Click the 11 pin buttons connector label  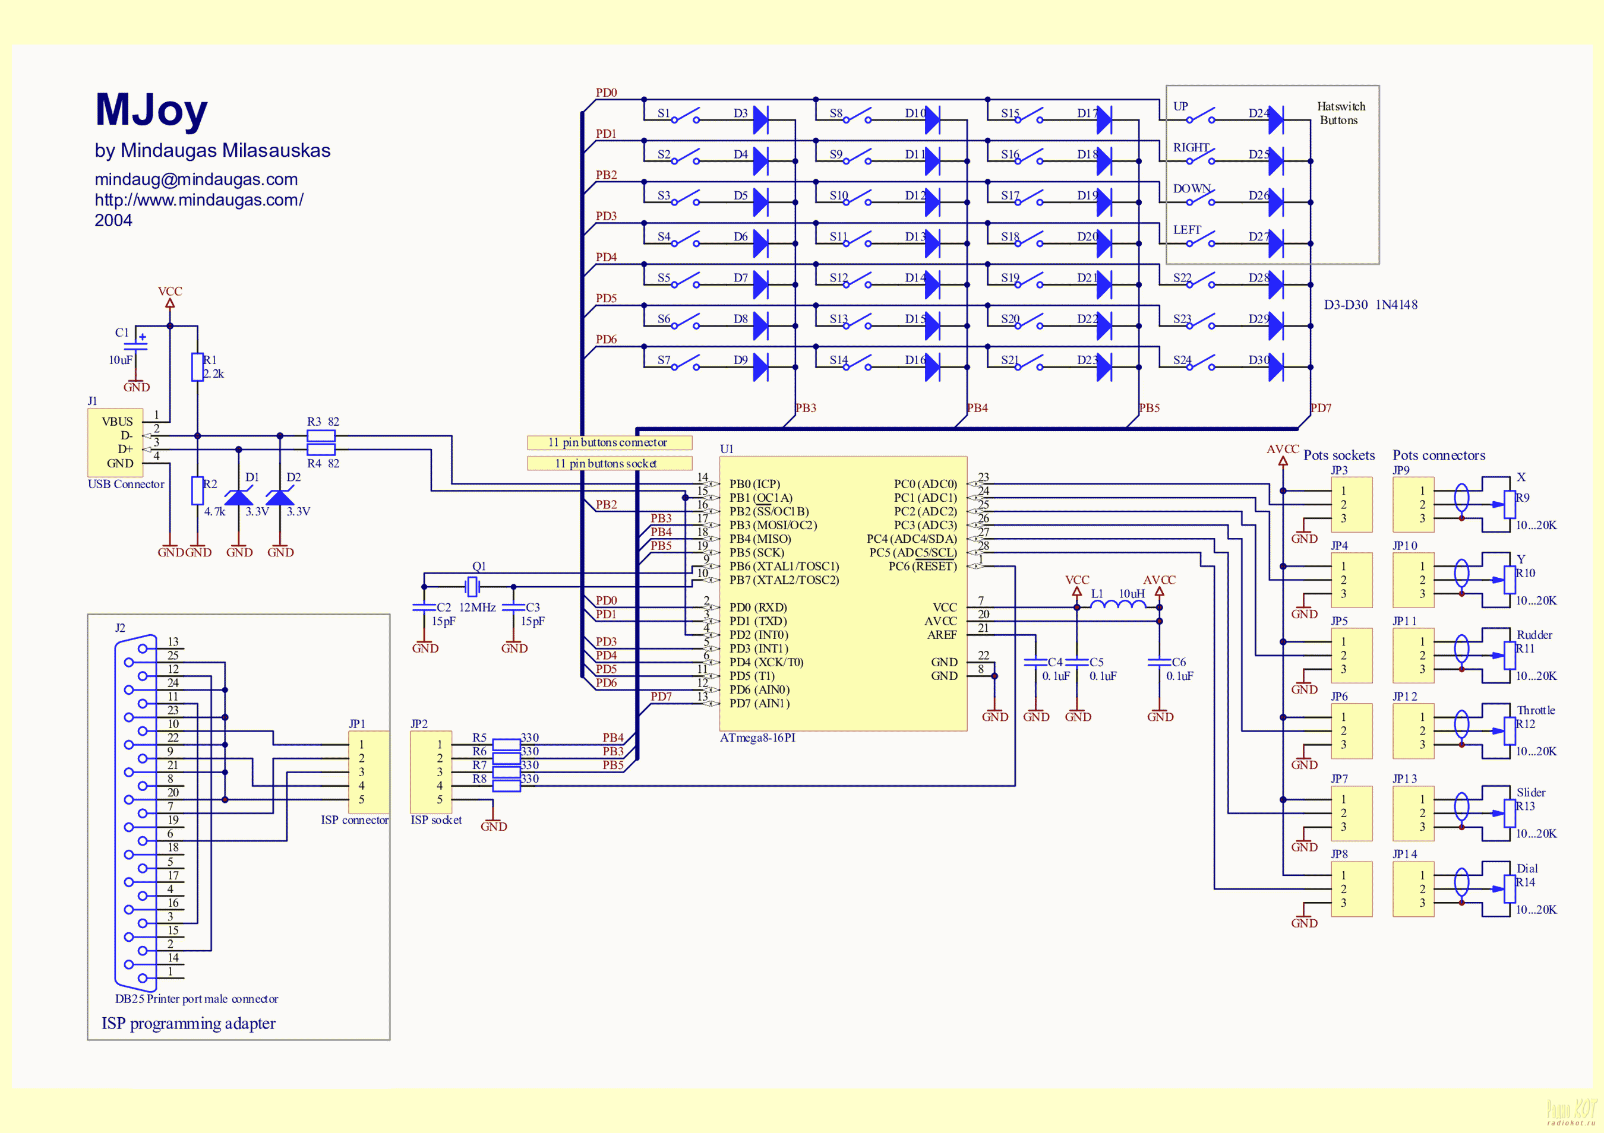pyautogui.click(x=609, y=442)
